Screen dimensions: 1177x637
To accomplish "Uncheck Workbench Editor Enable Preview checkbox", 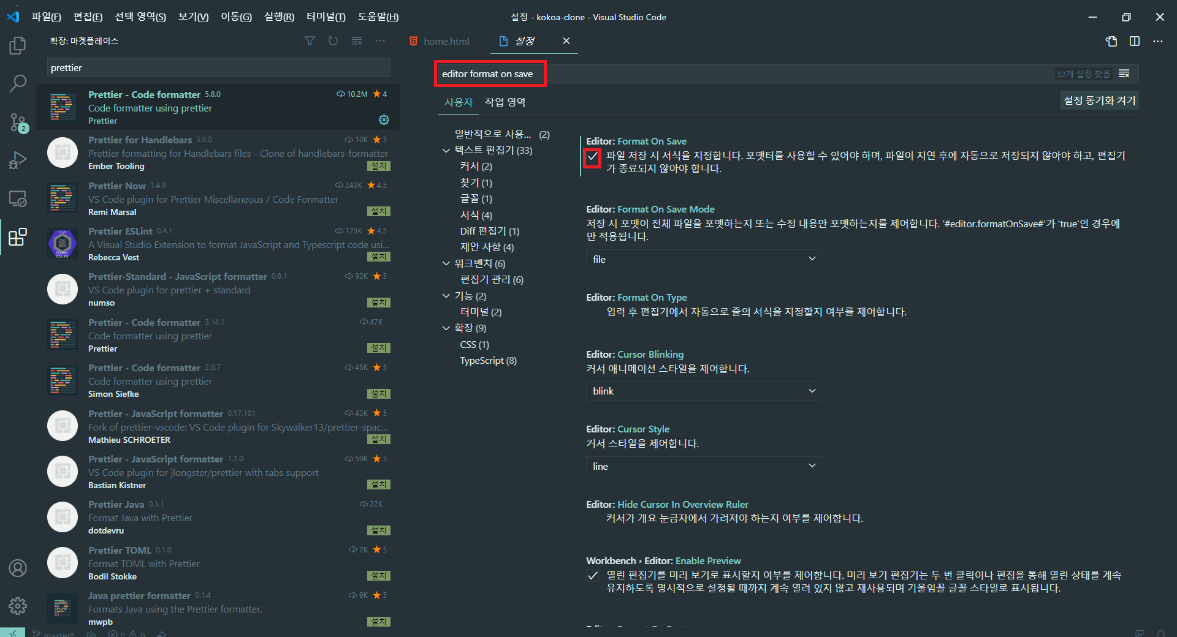I will pos(592,576).
